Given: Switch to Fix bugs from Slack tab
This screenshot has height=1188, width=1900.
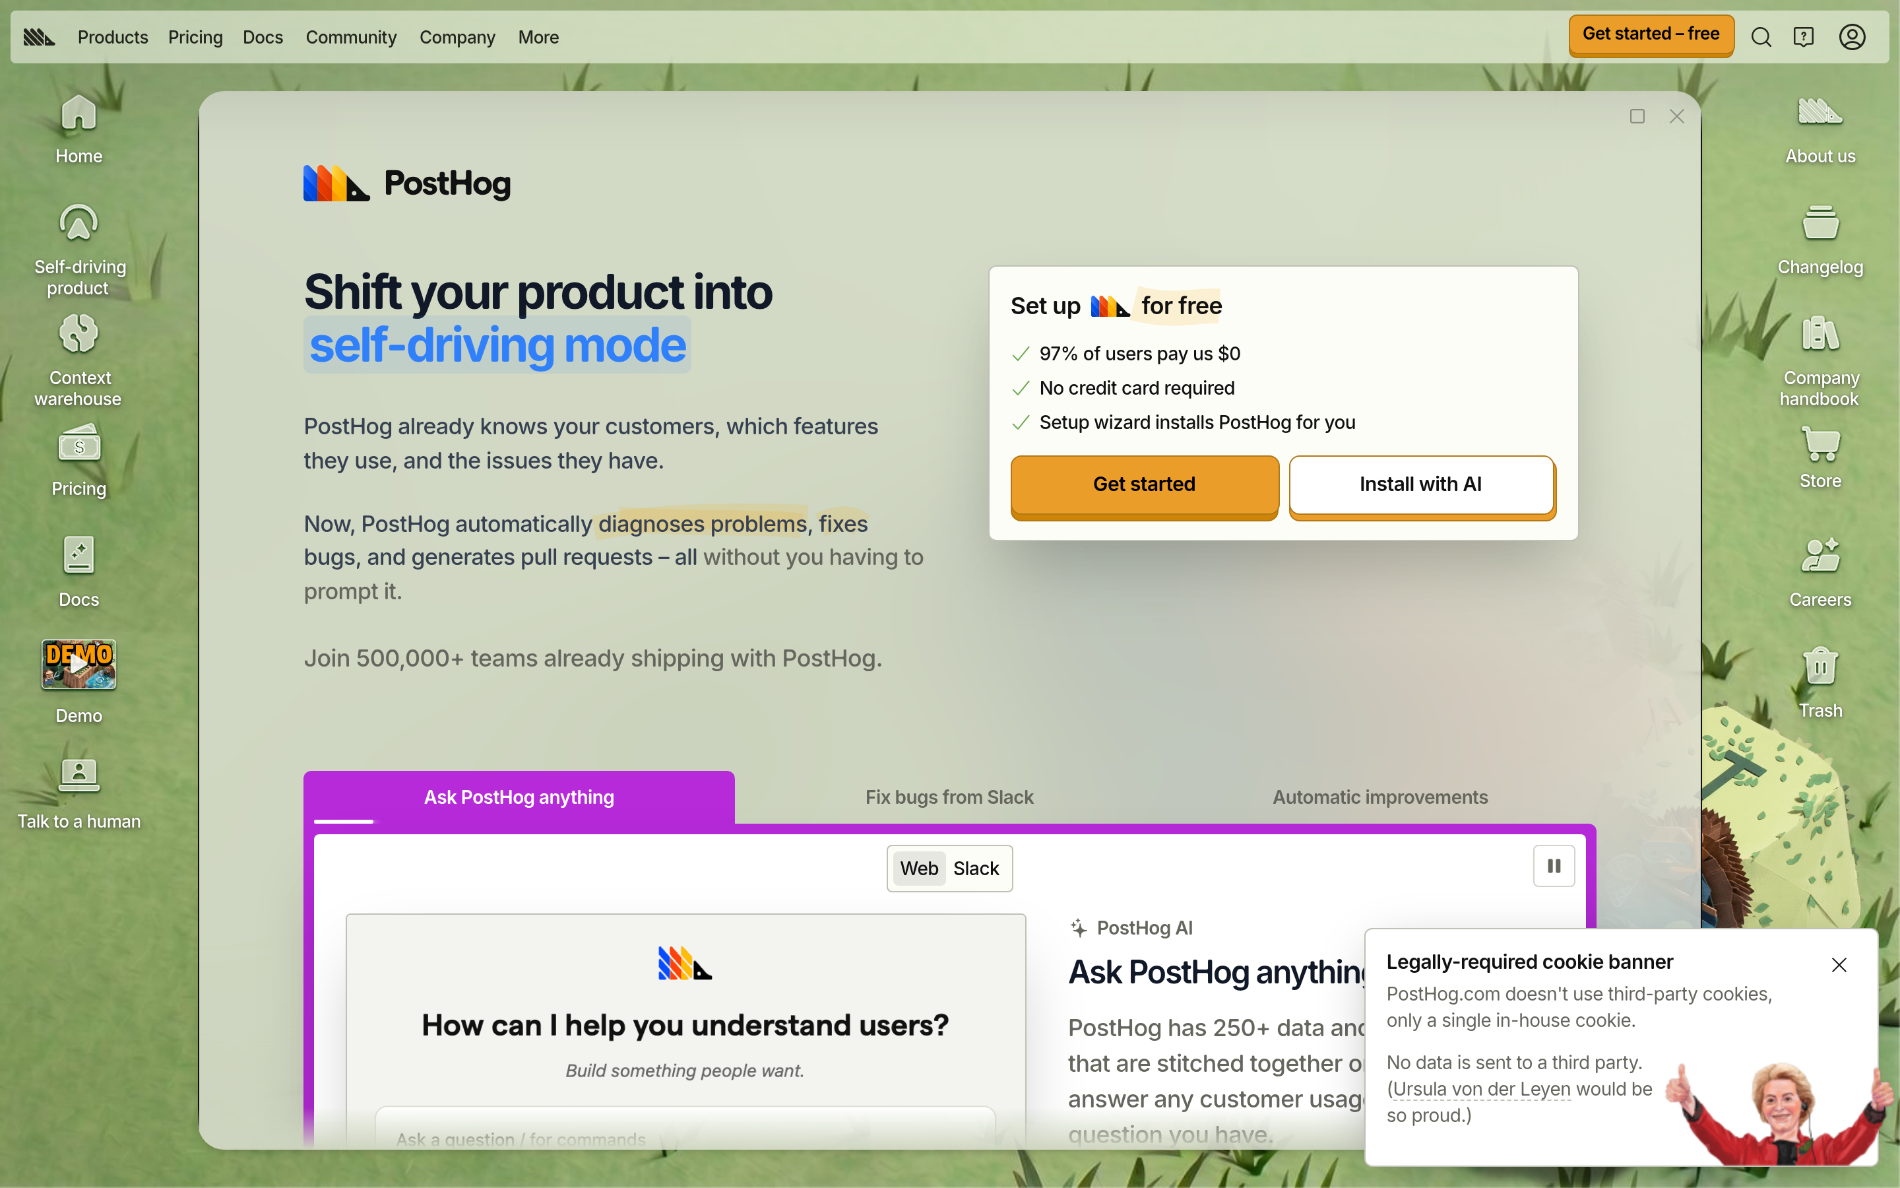Looking at the screenshot, I should point(949,797).
